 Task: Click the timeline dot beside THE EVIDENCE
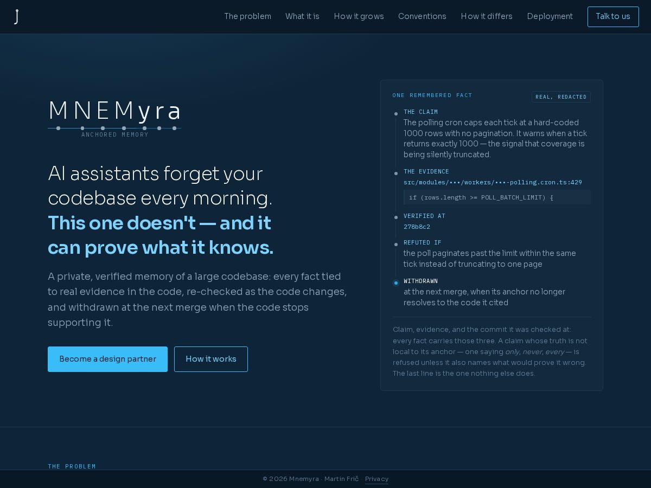[x=396, y=174]
